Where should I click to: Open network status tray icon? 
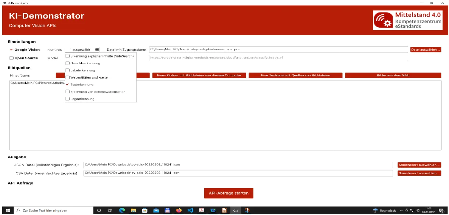[412, 210]
